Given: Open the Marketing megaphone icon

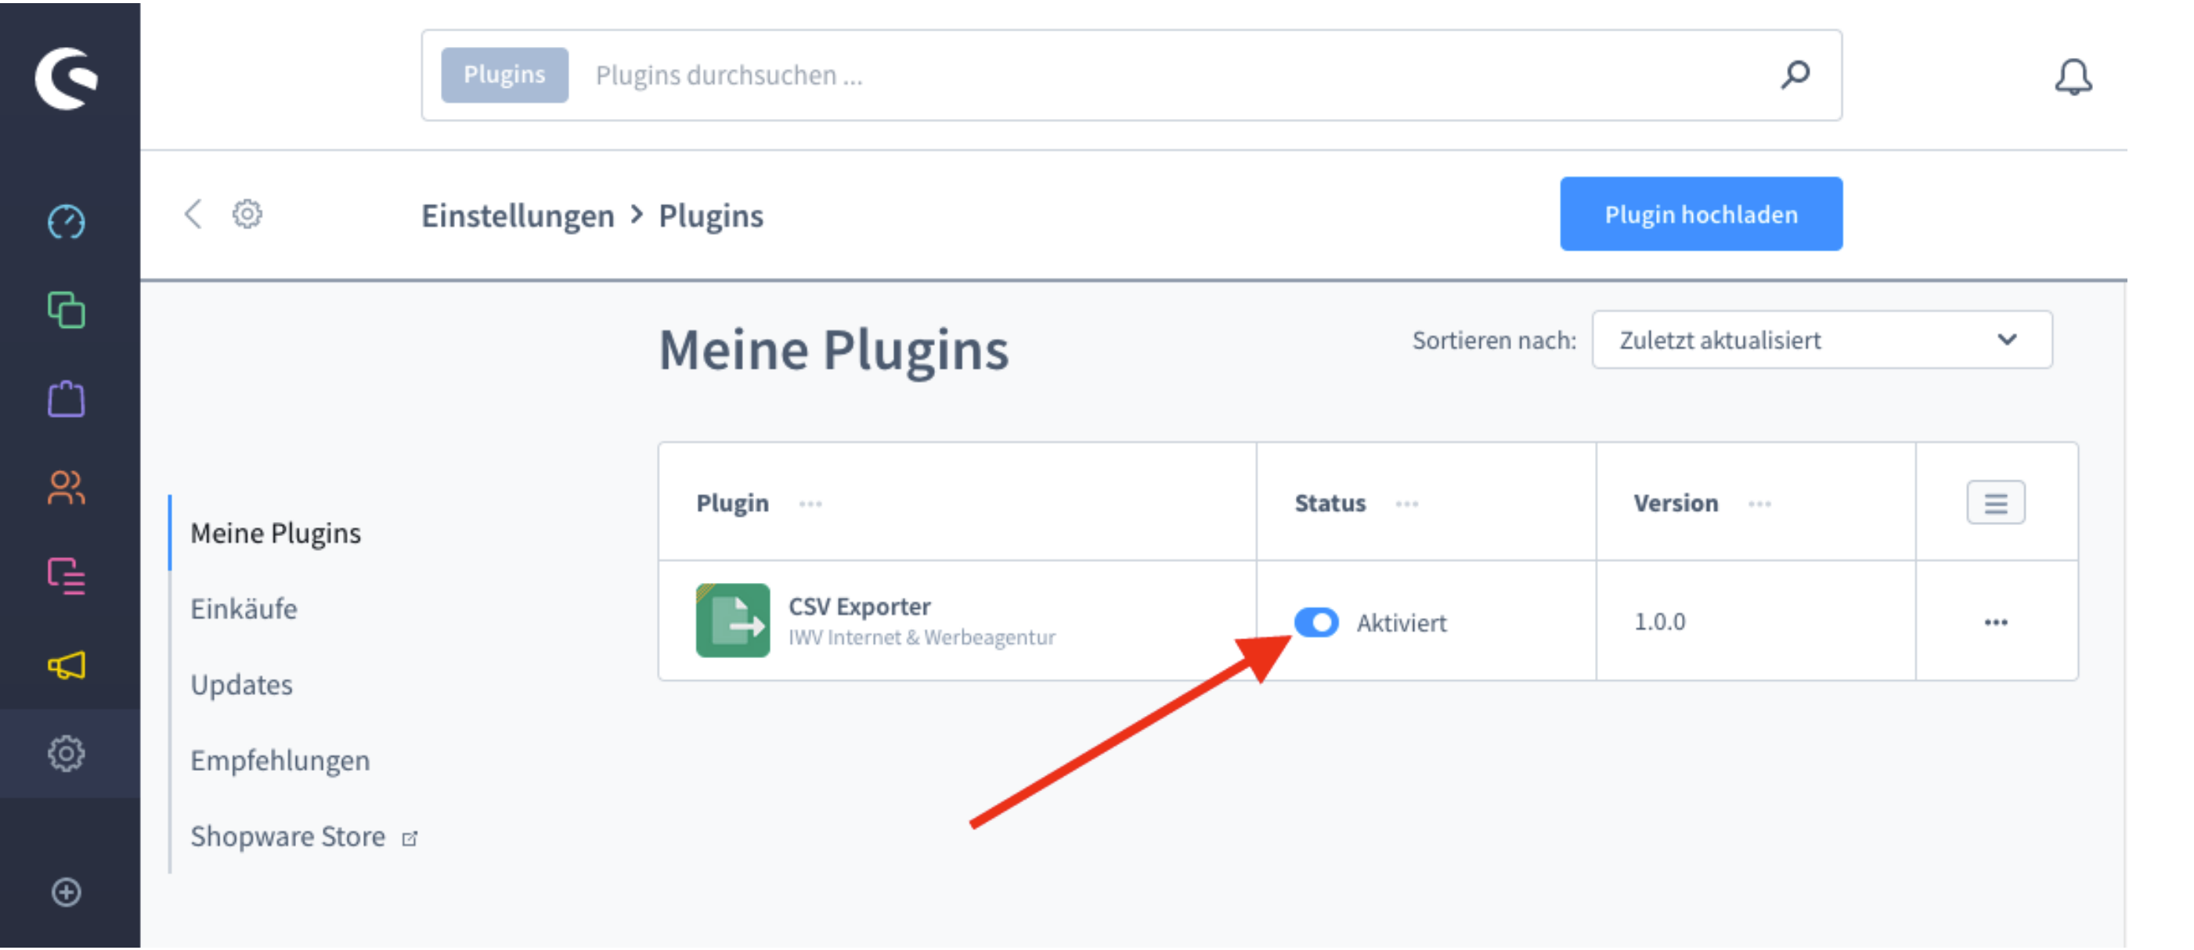Looking at the screenshot, I should (x=67, y=665).
